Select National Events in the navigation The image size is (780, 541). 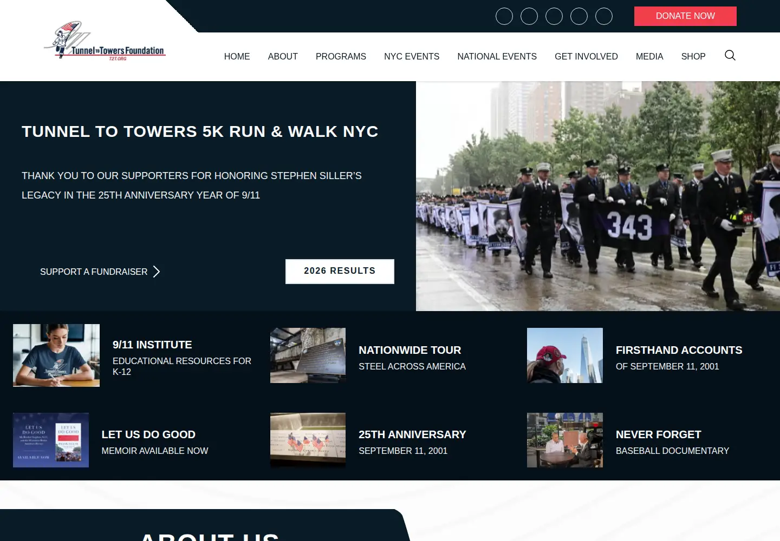(x=497, y=56)
